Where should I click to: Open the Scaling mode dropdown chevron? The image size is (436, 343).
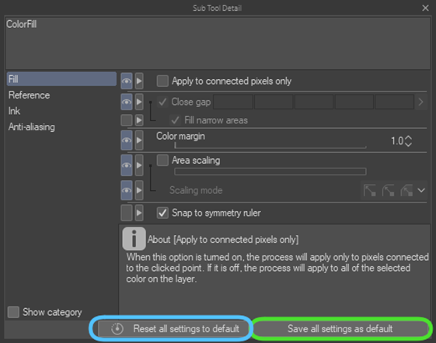[x=421, y=191]
